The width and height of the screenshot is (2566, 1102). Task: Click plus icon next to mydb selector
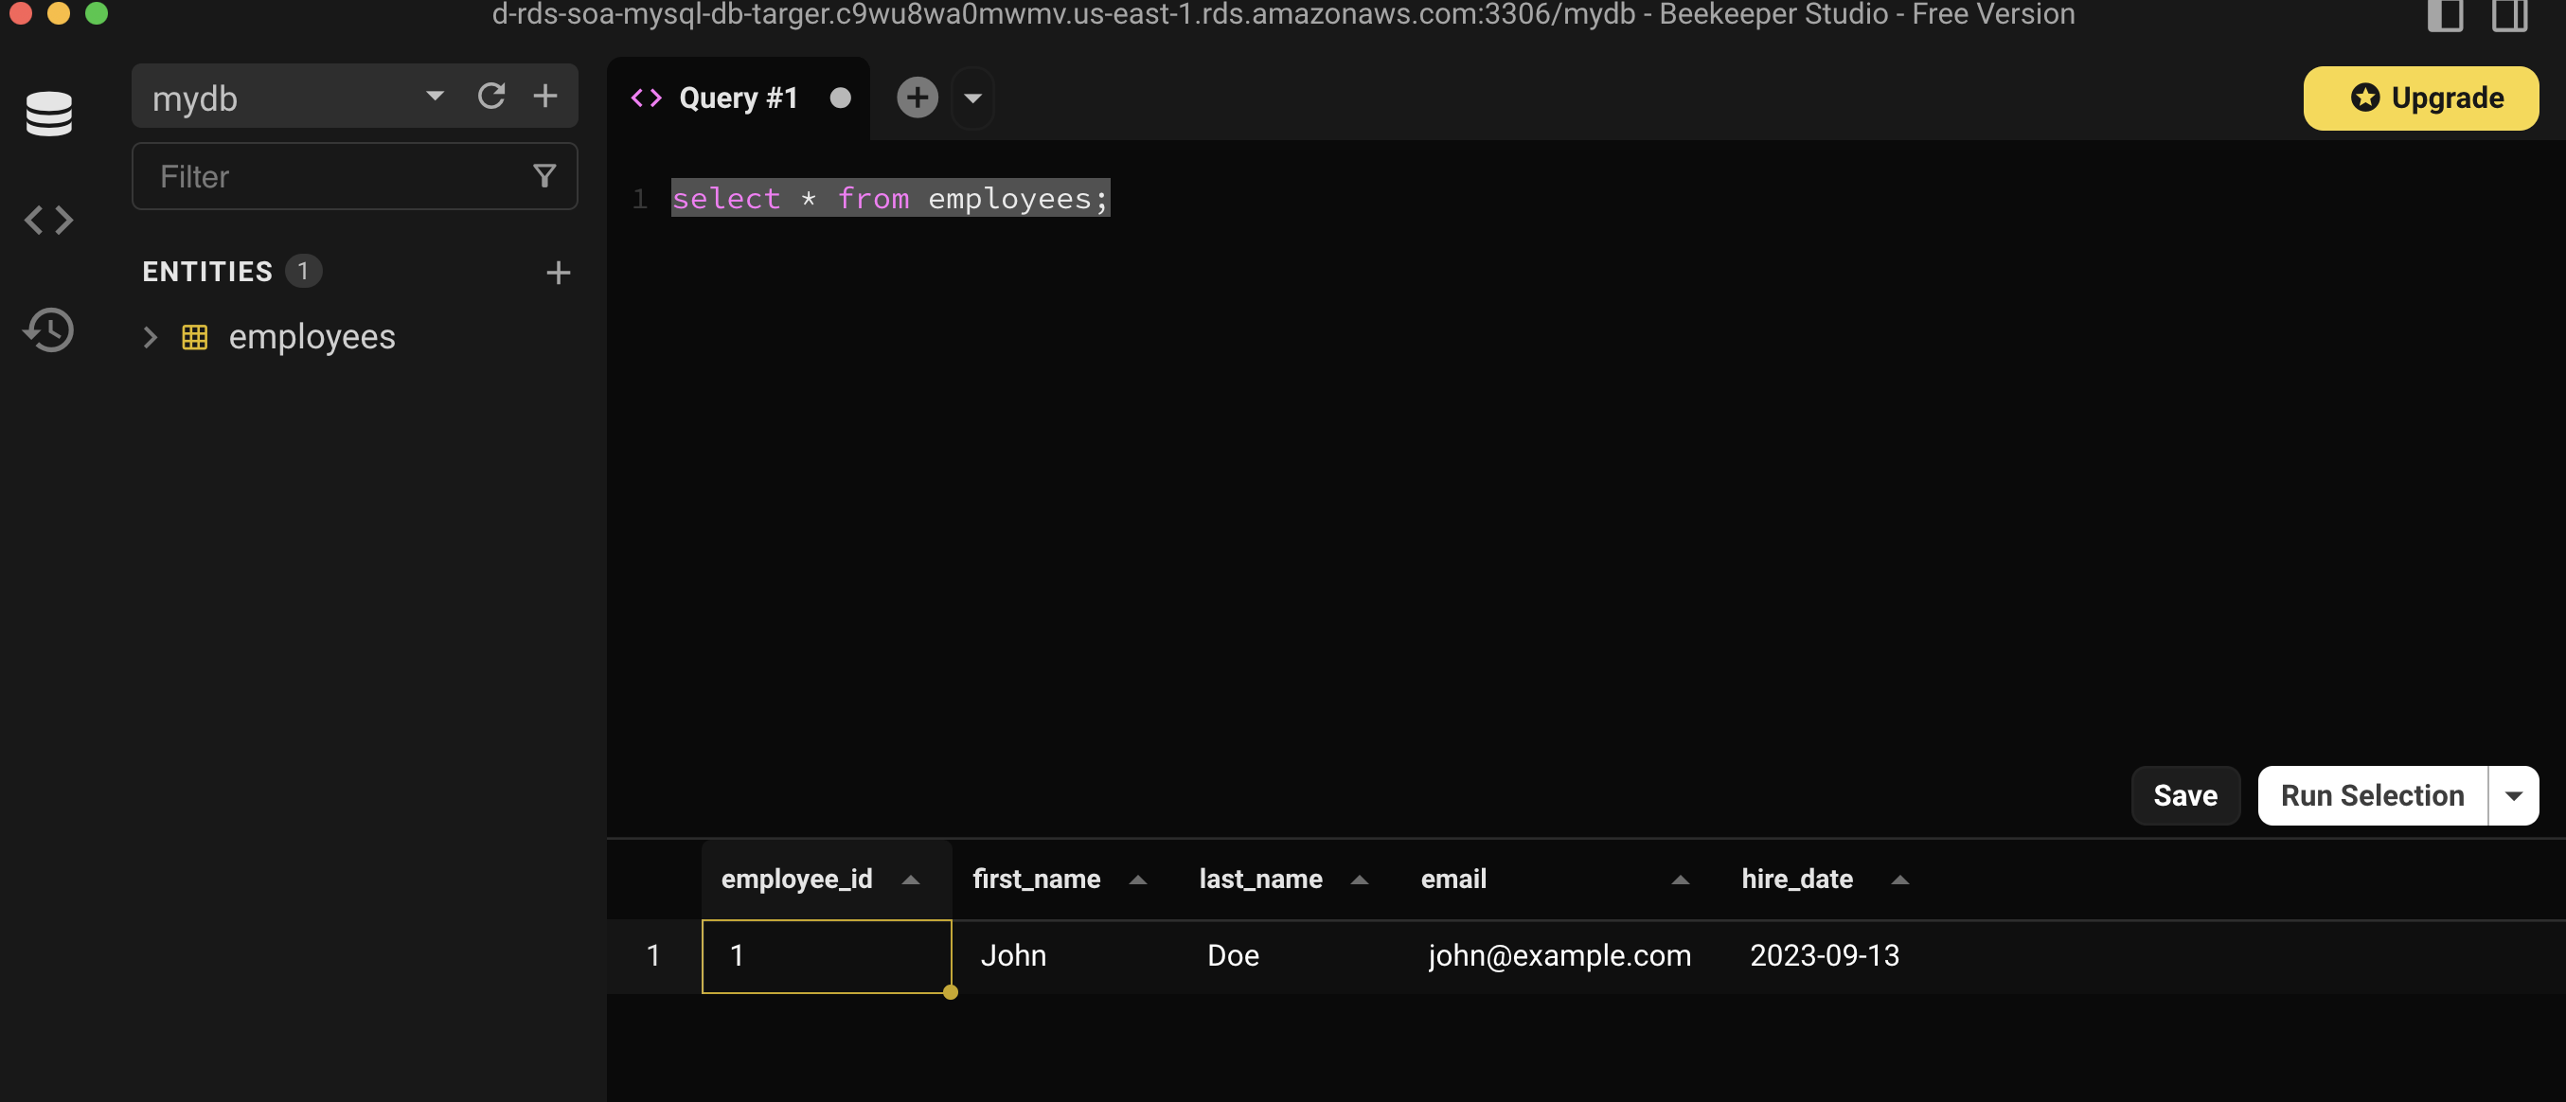pos(544,96)
